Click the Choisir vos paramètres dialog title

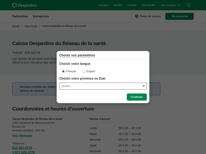[77, 55]
